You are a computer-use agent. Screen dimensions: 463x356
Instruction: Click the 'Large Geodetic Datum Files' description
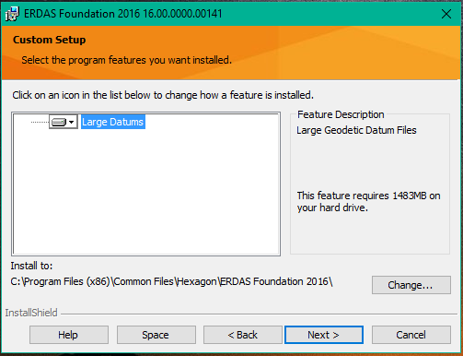point(356,130)
